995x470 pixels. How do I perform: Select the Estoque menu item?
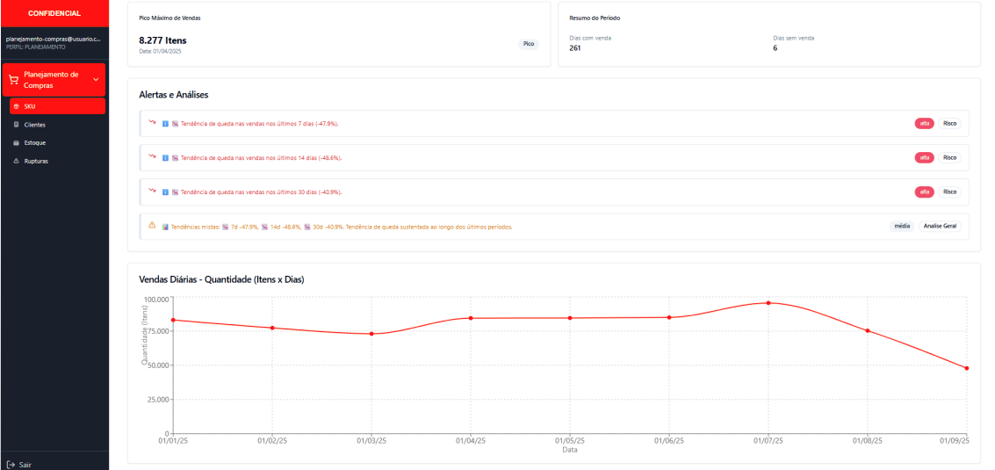pos(35,142)
